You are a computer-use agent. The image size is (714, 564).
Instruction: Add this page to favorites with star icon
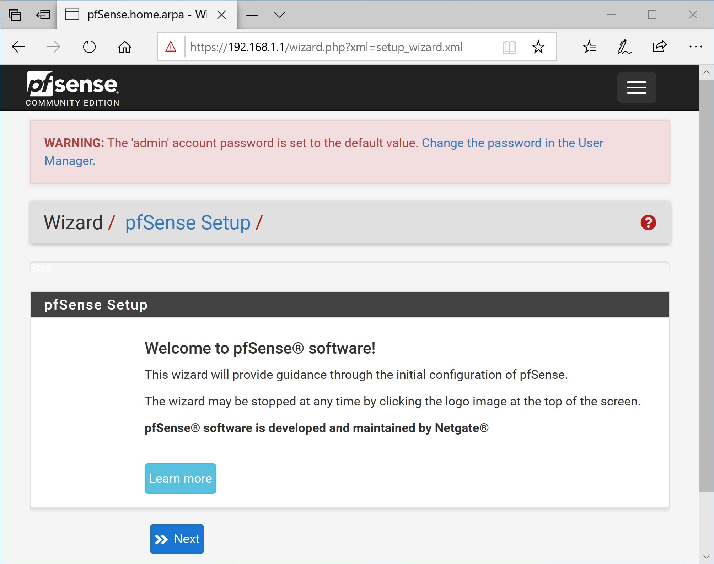[x=538, y=47]
